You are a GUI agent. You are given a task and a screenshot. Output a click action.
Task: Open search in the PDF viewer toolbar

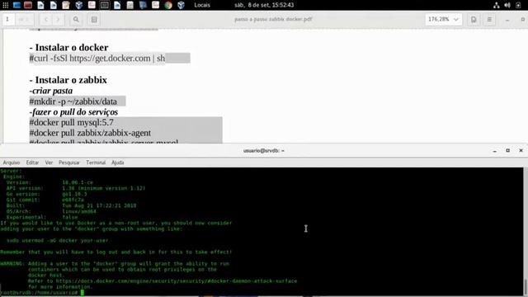point(76,20)
